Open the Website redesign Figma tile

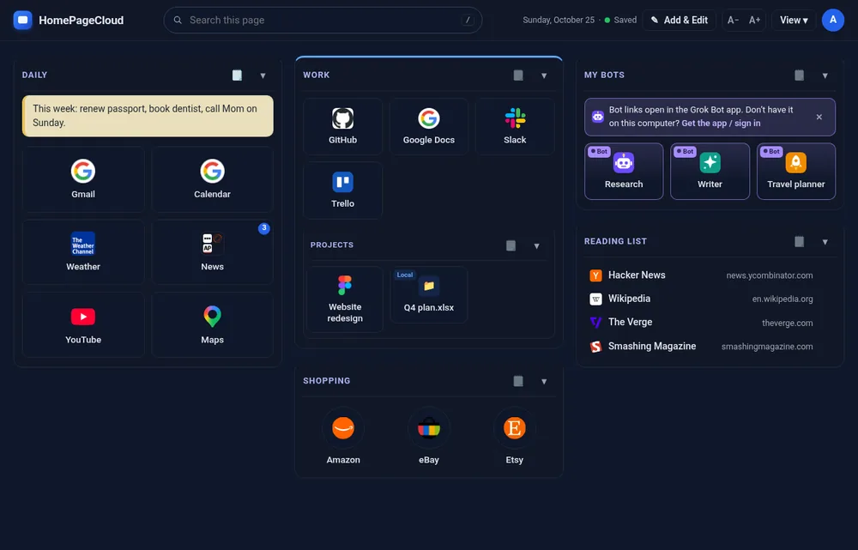pyautogui.click(x=345, y=299)
